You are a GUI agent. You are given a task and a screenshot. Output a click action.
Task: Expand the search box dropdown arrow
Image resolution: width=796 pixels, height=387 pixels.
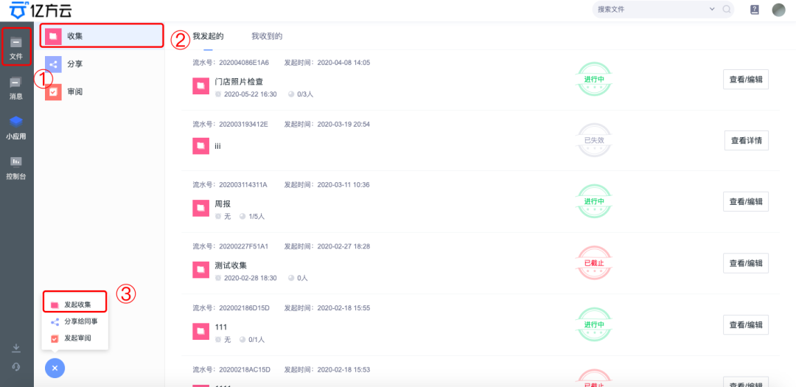(x=712, y=10)
